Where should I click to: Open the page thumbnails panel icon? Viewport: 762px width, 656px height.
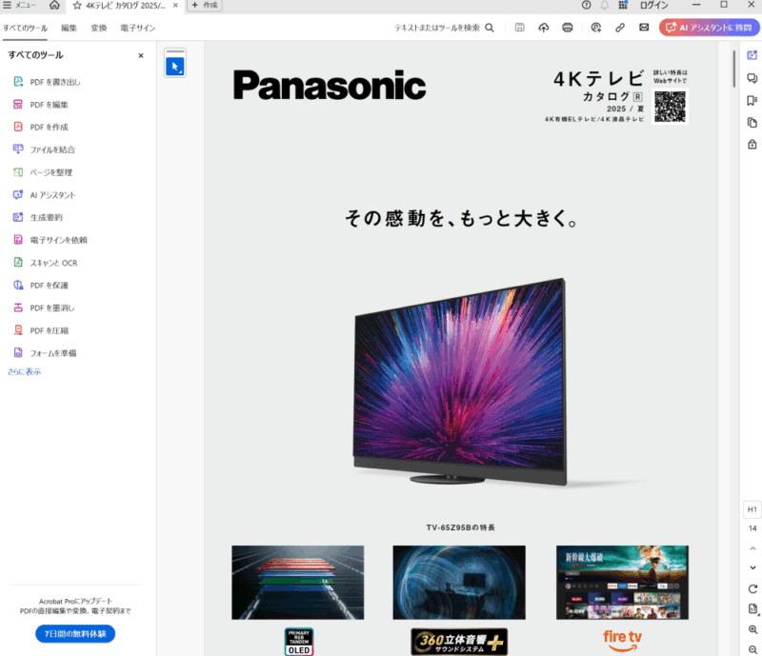tap(752, 123)
